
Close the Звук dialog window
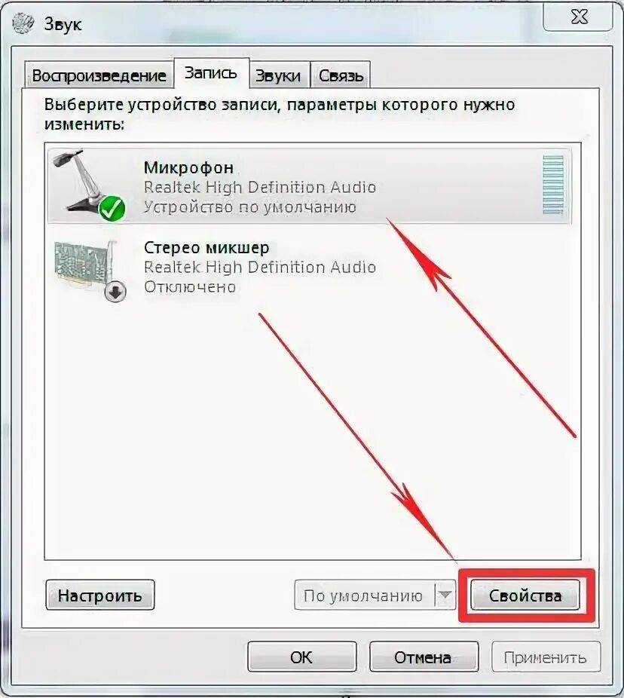pyautogui.click(x=578, y=17)
